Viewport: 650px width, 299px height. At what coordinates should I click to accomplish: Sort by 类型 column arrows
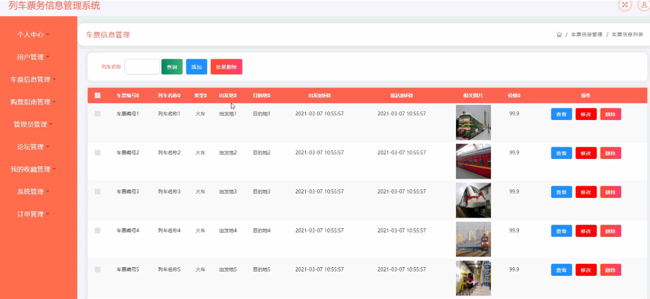point(205,96)
